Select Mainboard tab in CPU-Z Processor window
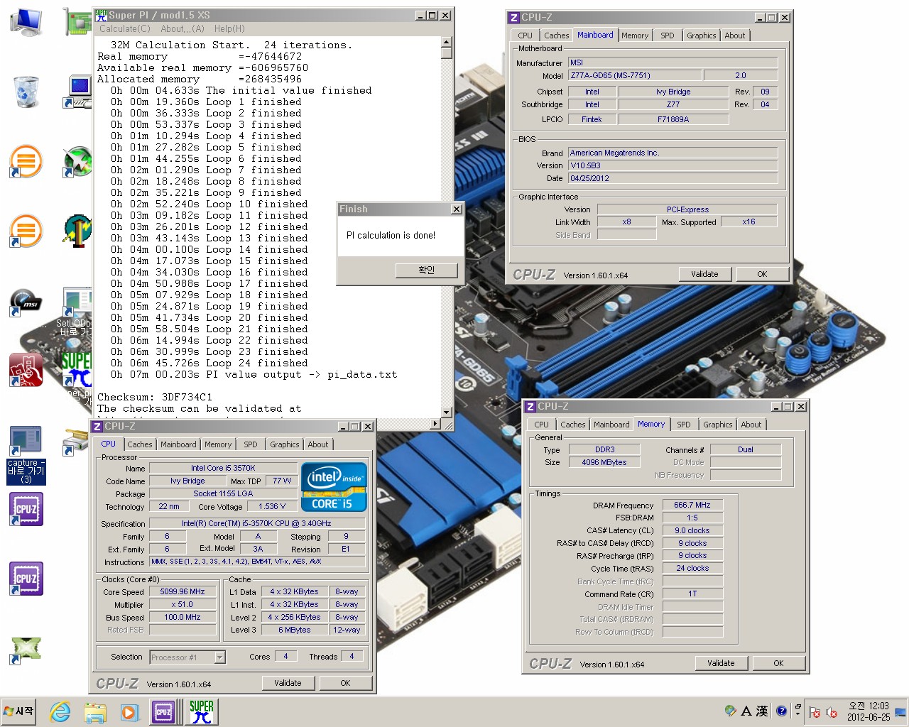Image resolution: width=909 pixels, height=727 pixels. [x=178, y=444]
